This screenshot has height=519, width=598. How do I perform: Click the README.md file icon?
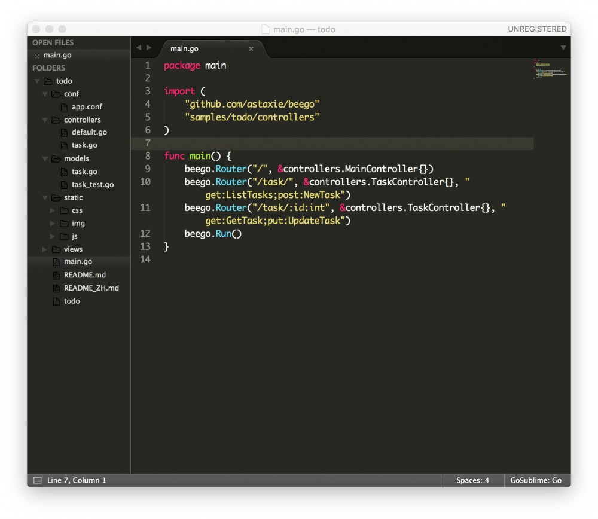pos(56,275)
